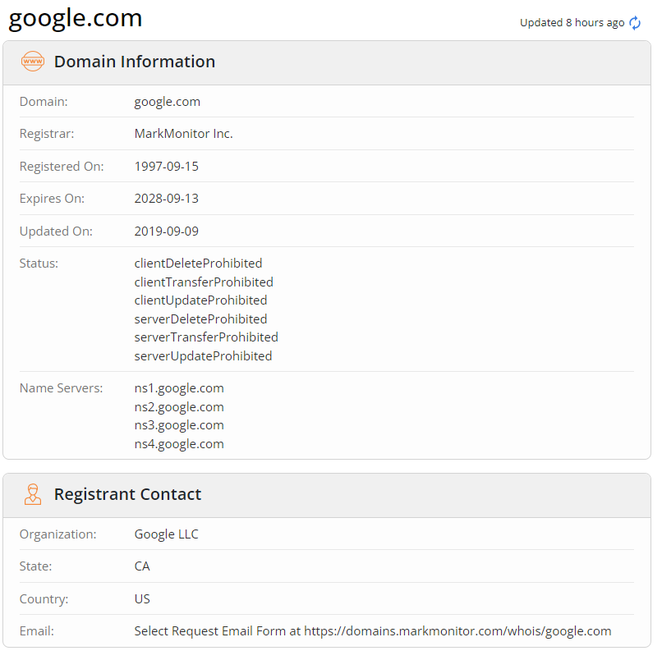Image resolution: width=662 pixels, height=660 pixels.
Task: Click the orange www globe icon
Action: [x=33, y=62]
